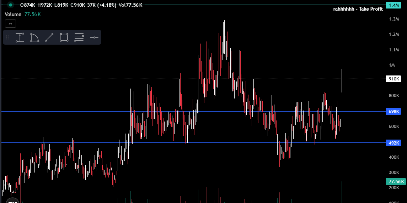Click the +4.18% change value
Image resolution: width=407 pixels, height=203 pixels.
[107, 5]
